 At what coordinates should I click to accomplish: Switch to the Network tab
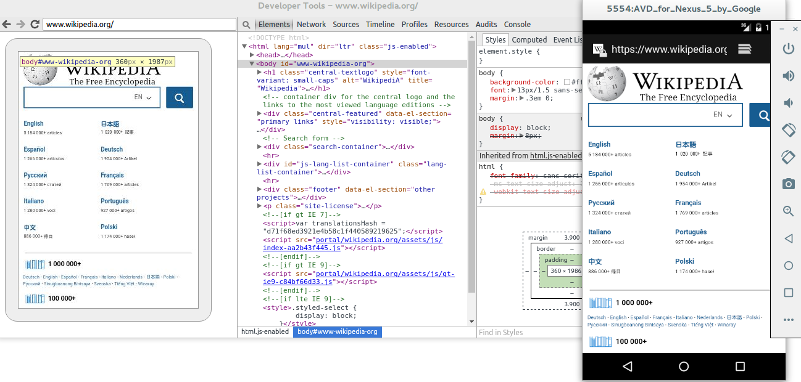pyautogui.click(x=311, y=25)
